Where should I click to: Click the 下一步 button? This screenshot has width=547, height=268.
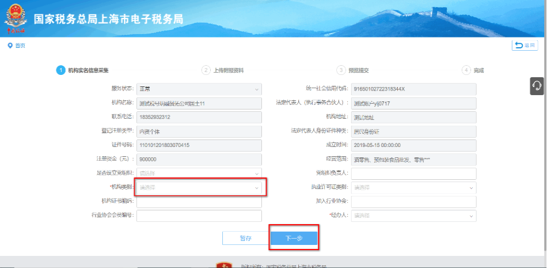click(294, 238)
